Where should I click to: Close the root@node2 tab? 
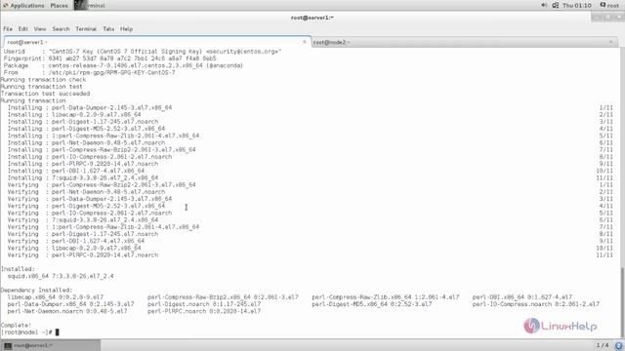tap(611, 42)
